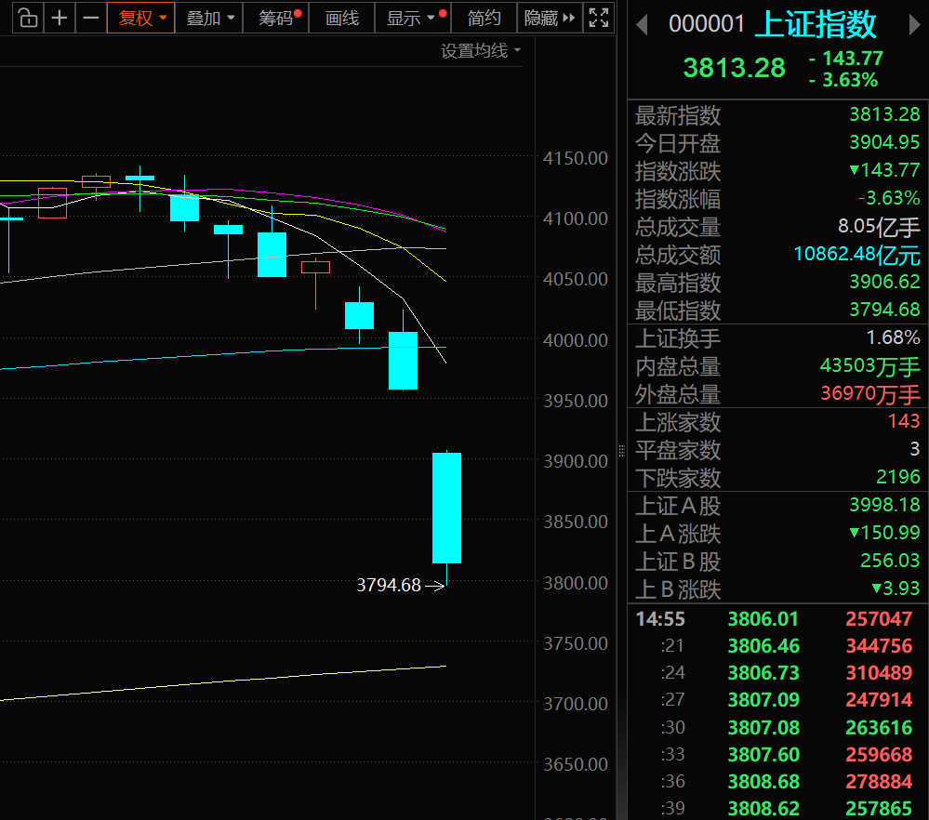
Task: Activate the 画线 drawing tool
Action: (341, 18)
